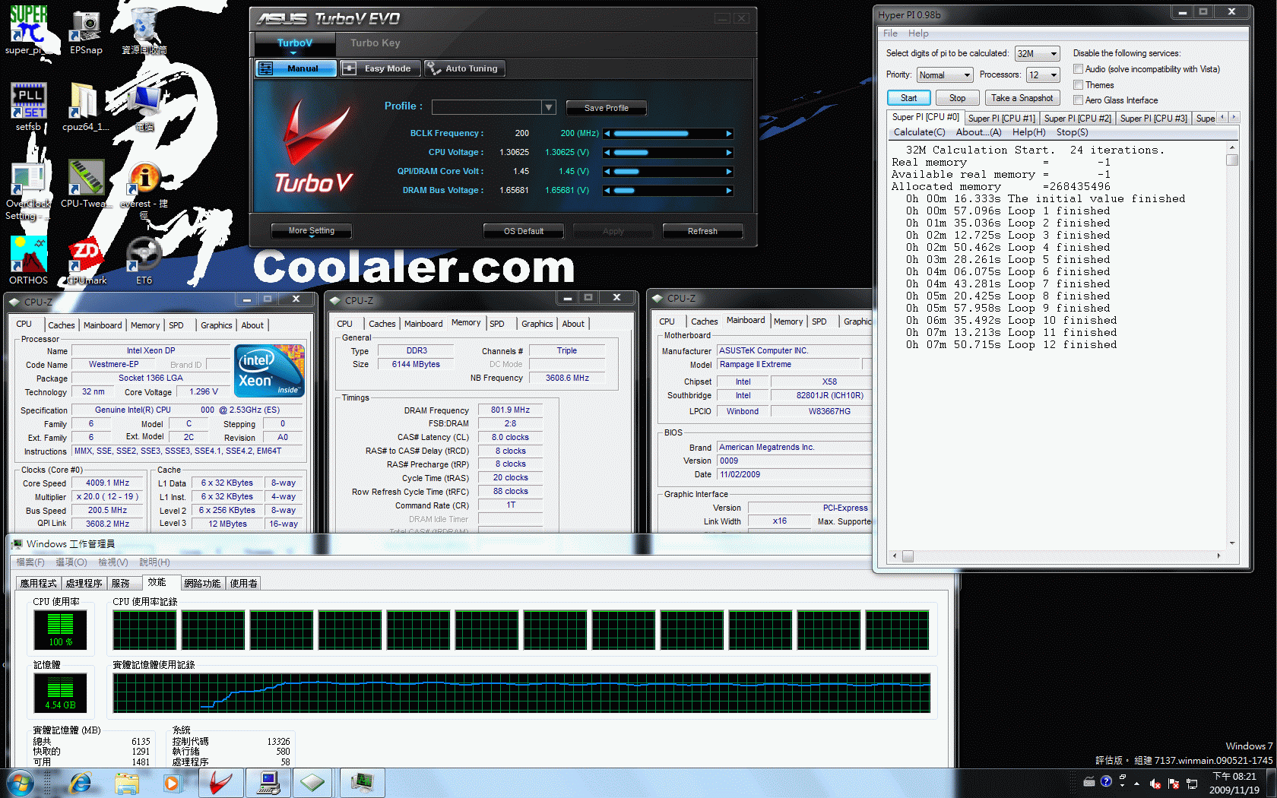Expand More Setting in TurboV
Screen dimensions: 1277x798
pyautogui.click(x=312, y=231)
